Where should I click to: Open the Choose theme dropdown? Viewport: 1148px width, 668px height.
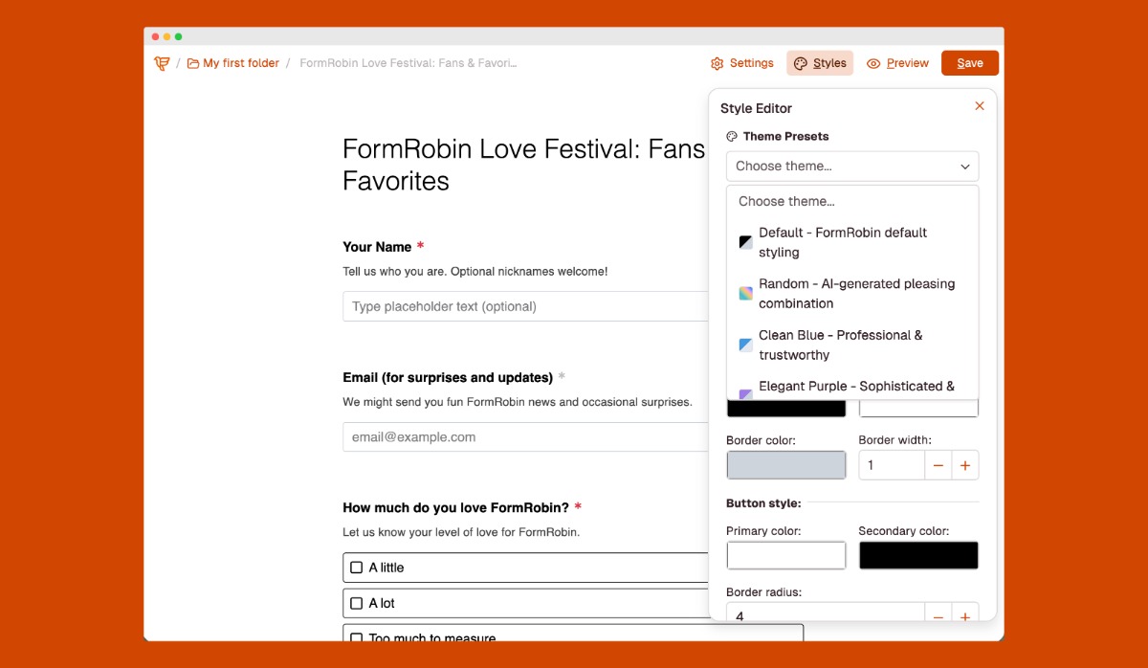(851, 167)
